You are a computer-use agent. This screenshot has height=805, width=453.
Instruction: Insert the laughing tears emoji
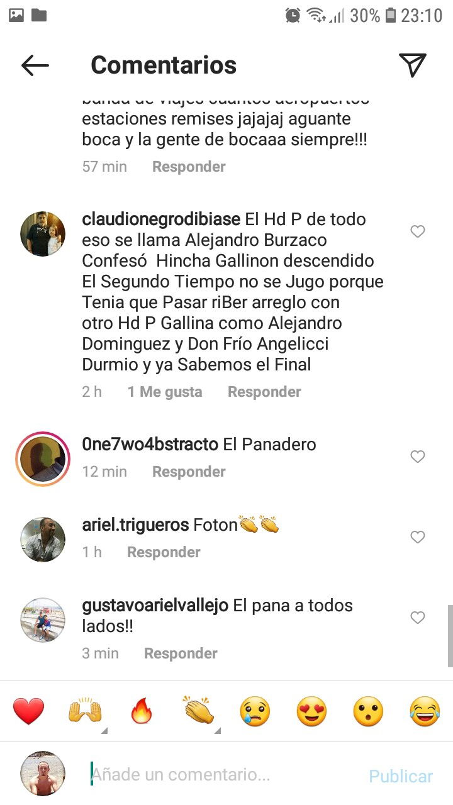pos(425,711)
